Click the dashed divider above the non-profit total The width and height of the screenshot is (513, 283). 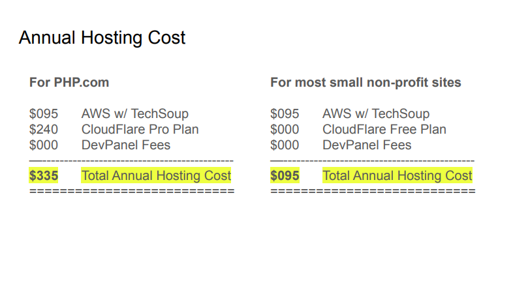pos(372,160)
